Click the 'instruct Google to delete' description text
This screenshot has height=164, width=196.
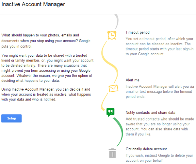pos(159,158)
